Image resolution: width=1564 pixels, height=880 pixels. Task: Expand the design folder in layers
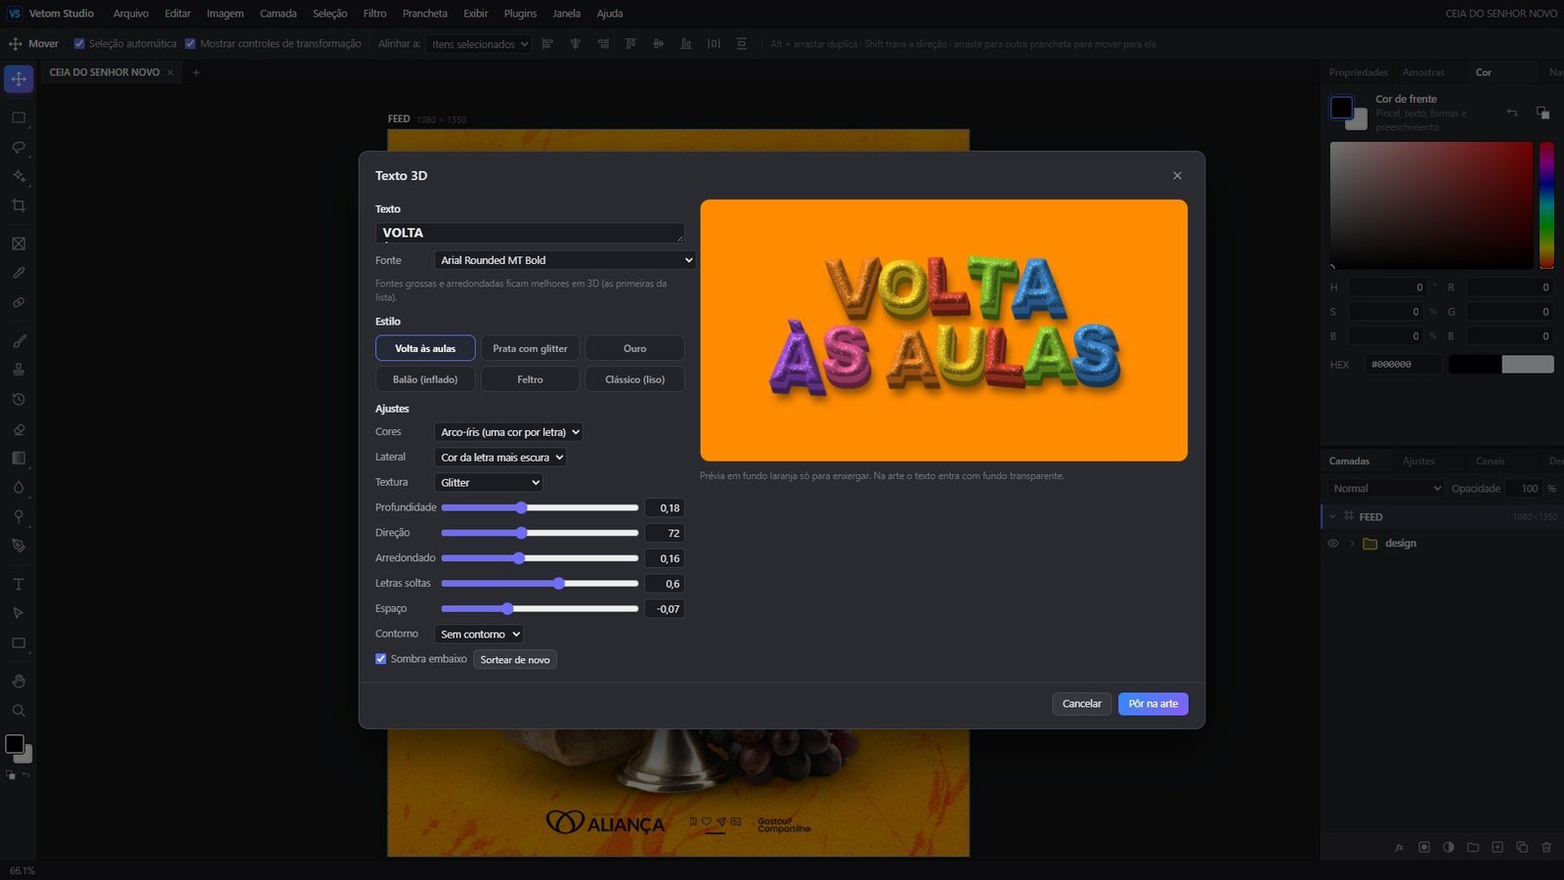click(1352, 544)
